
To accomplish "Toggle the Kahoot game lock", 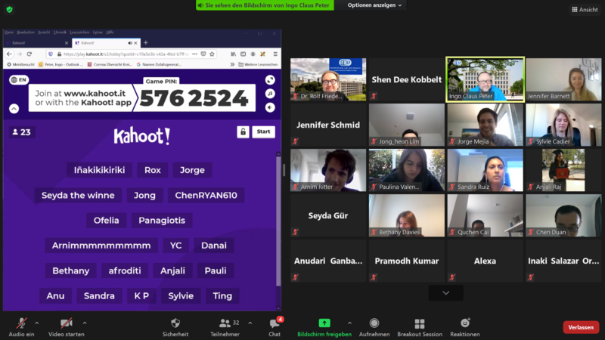I will pos(243,131).
